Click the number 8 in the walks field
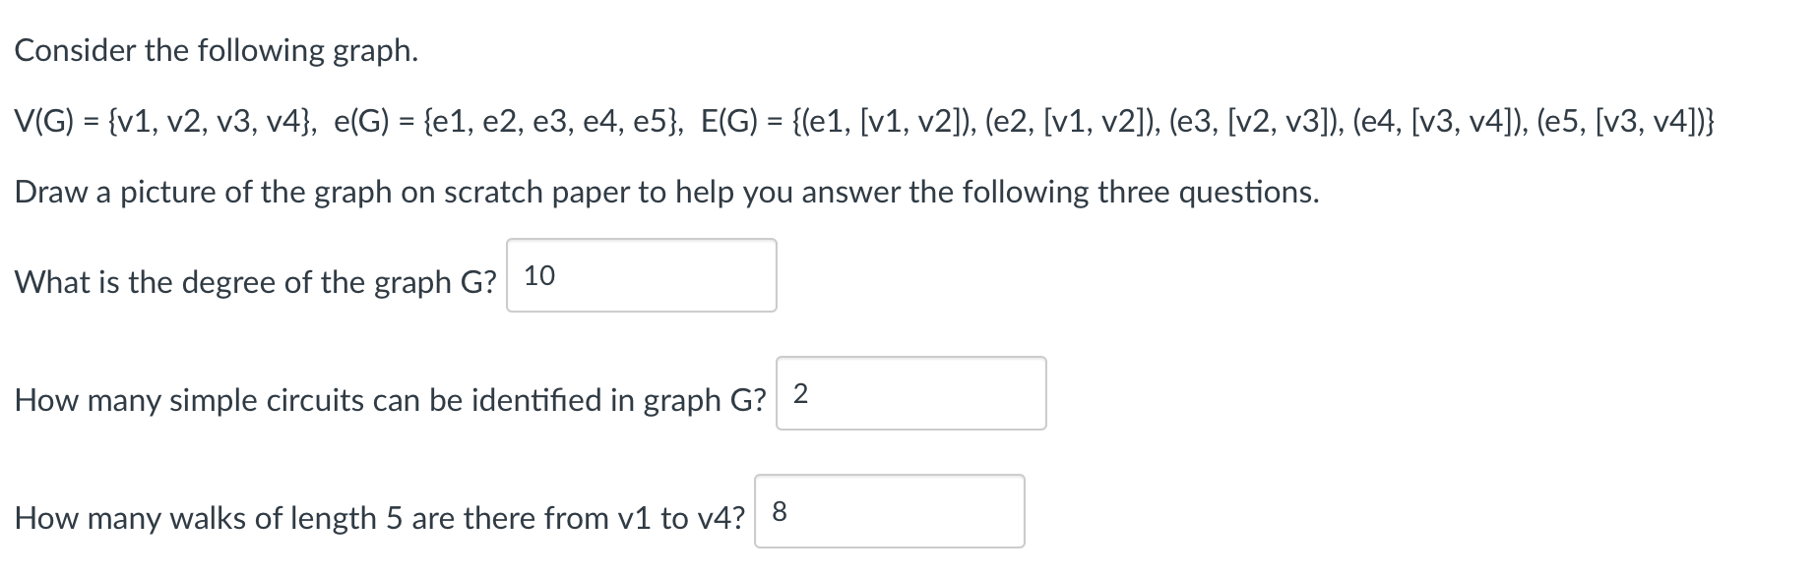Screen dimensions: 1817x576 [780, 512]
